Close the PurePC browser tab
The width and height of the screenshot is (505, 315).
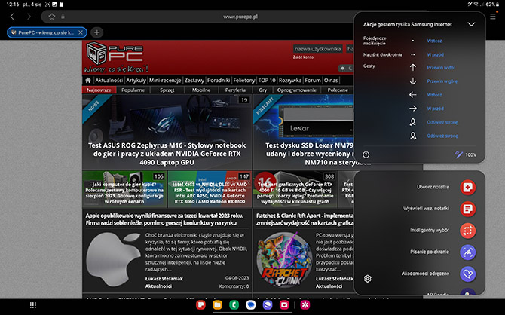[x=81, y=32]
